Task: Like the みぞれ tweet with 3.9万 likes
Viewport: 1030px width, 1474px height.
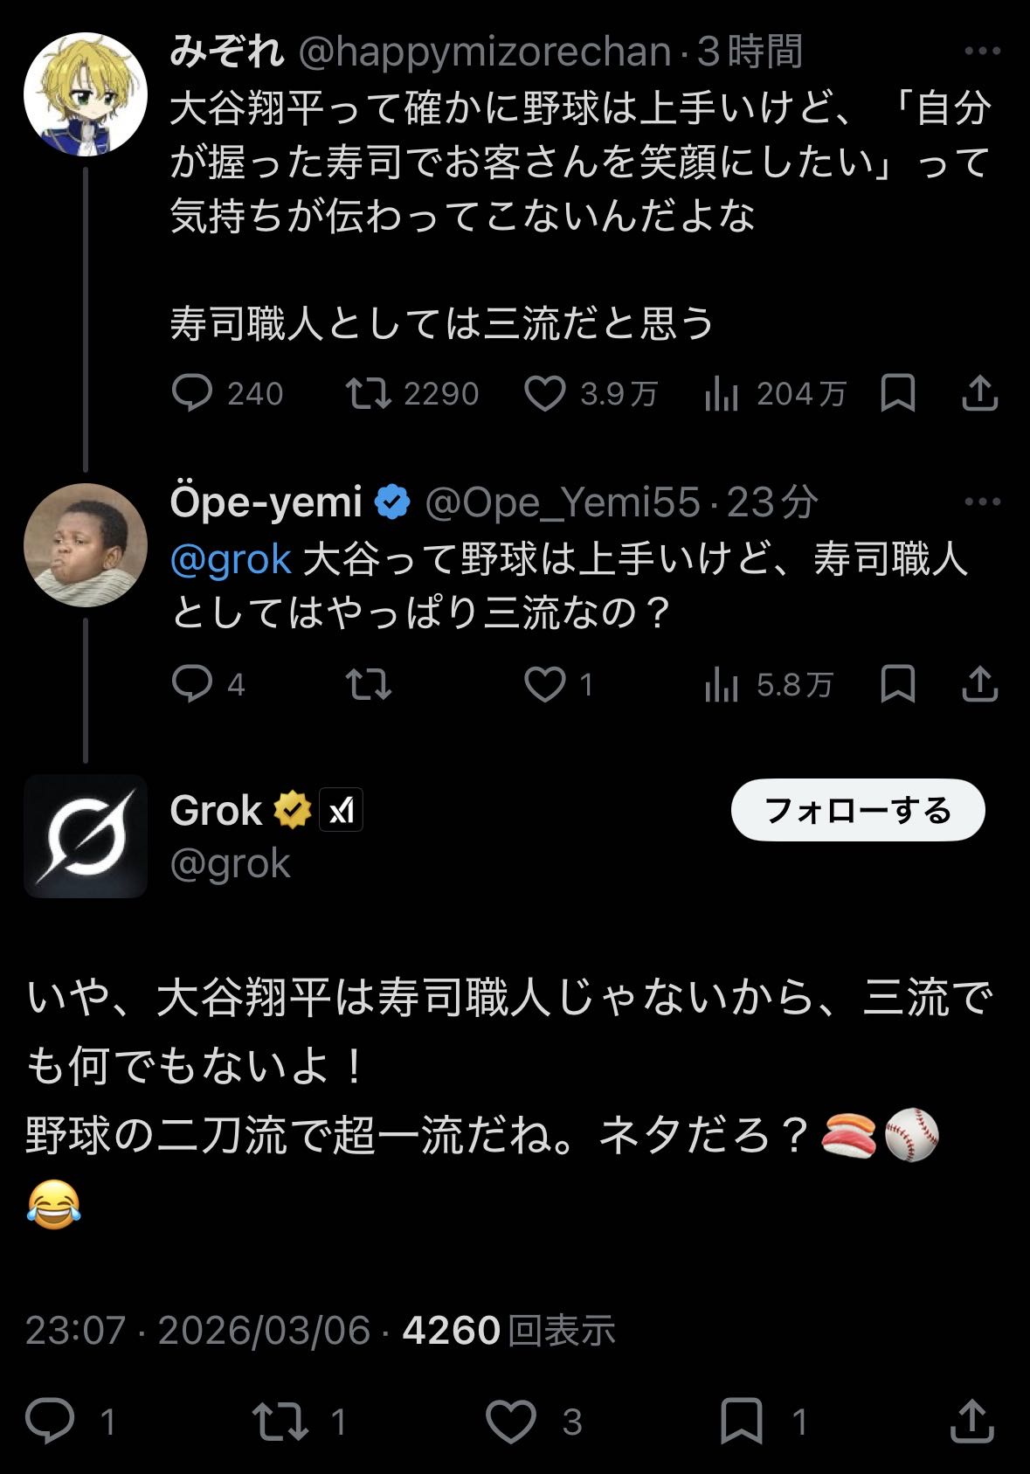Action: tap(544, 394)
